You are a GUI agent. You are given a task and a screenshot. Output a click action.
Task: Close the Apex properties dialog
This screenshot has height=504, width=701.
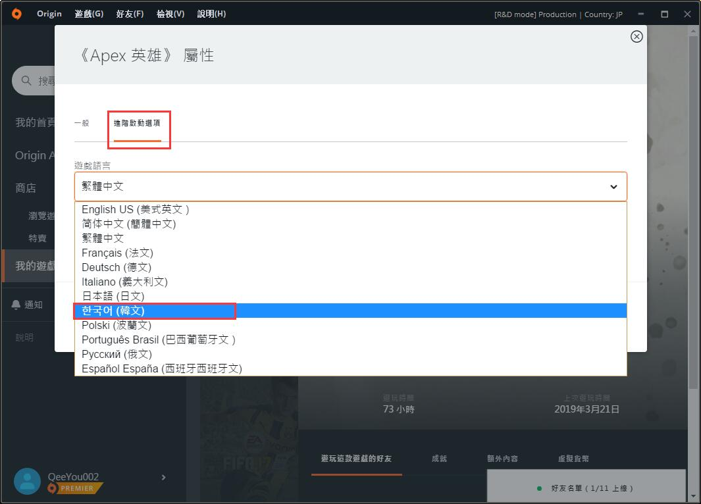pos(636,37)
